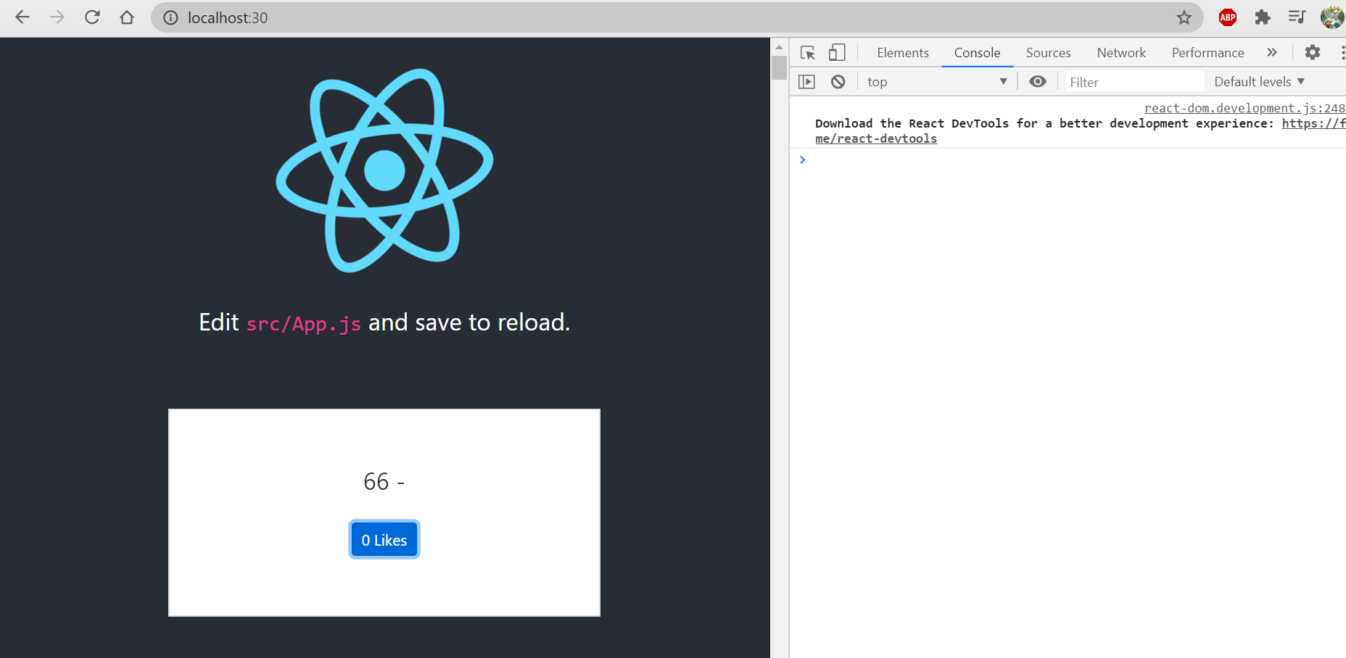The width and height of the screenshot is (1346, 658).
Task: Open the react-dom.development.js:248 source link
Action: click(x=1244, y=108)
